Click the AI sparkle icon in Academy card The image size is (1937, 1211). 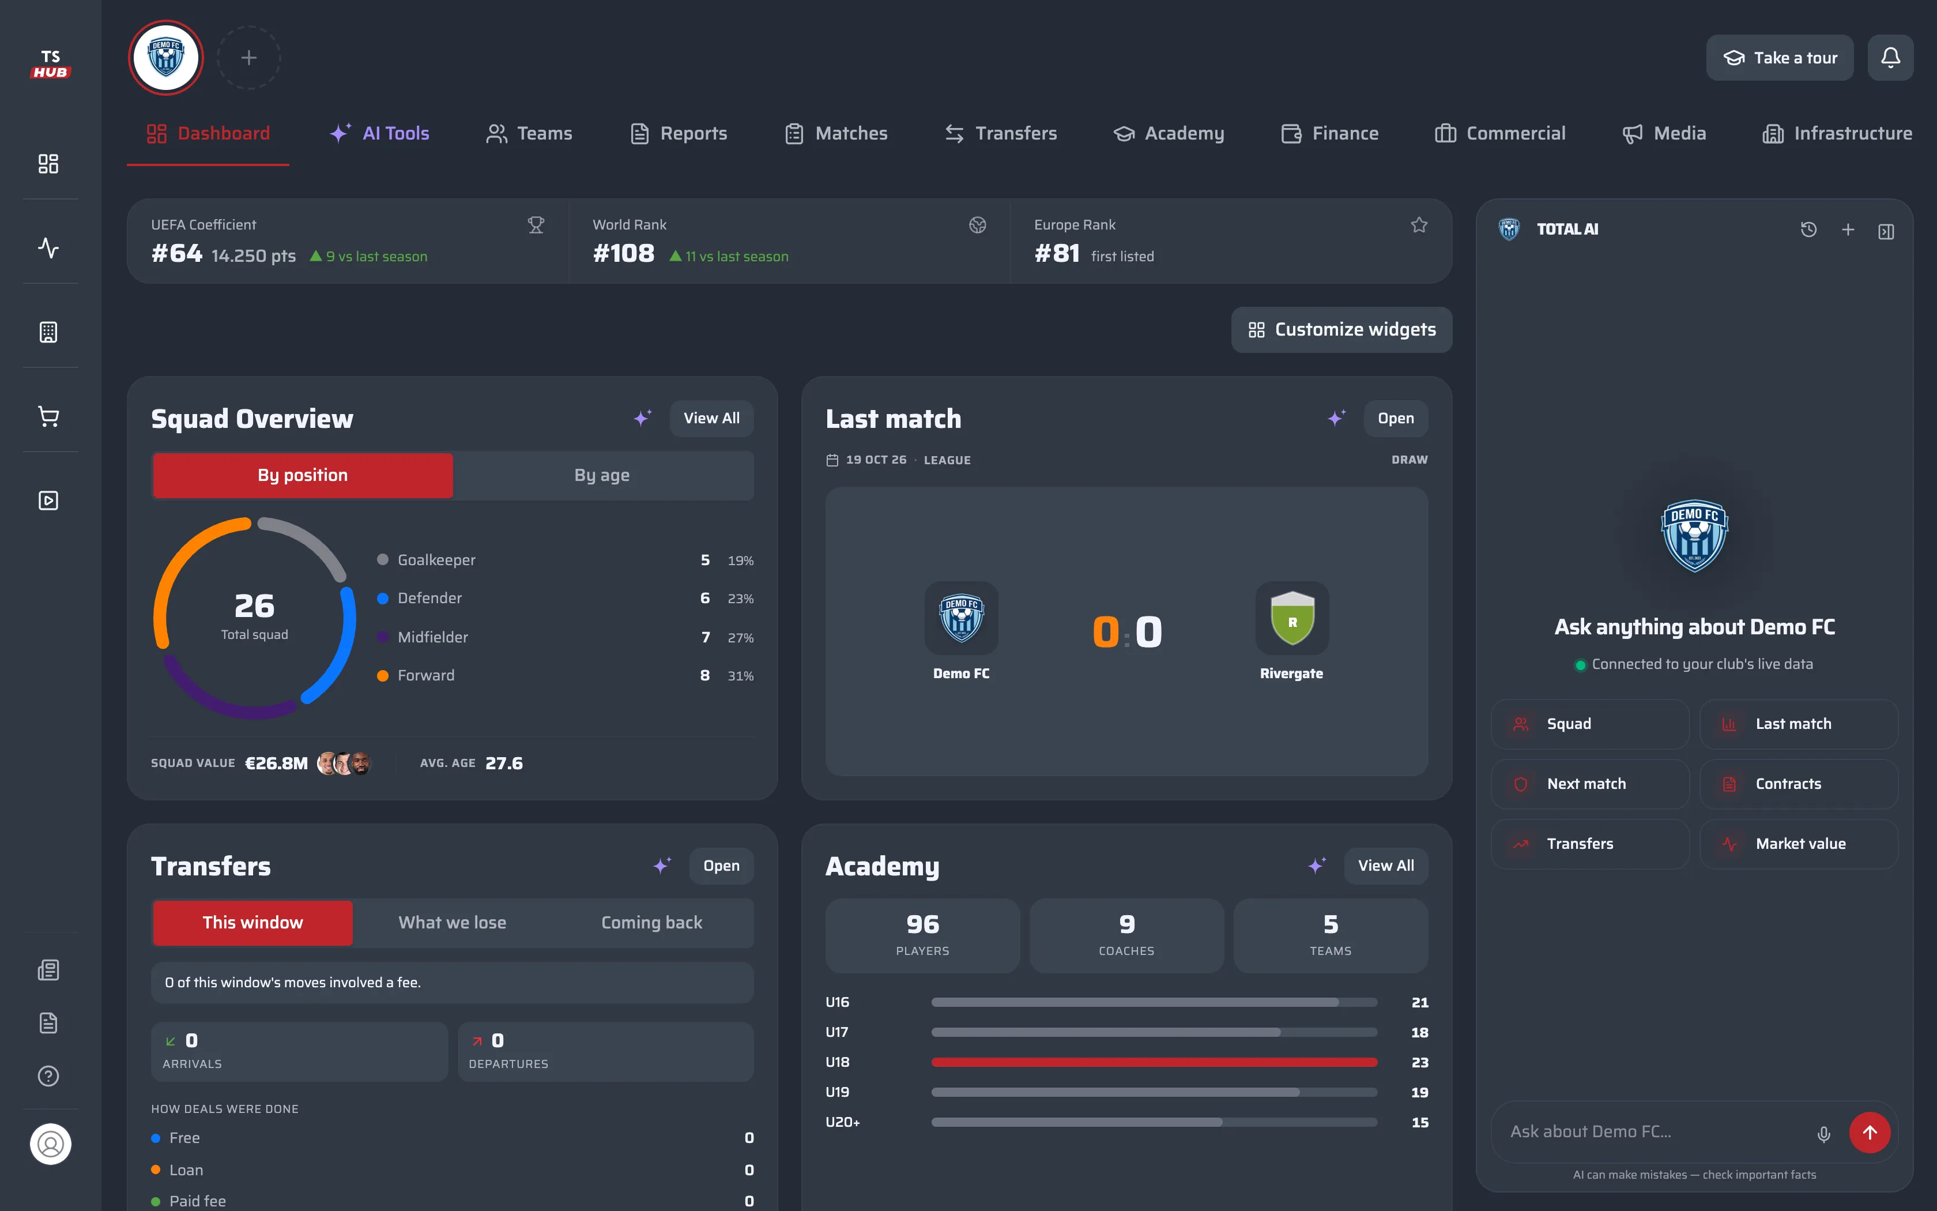[1317, 865]
